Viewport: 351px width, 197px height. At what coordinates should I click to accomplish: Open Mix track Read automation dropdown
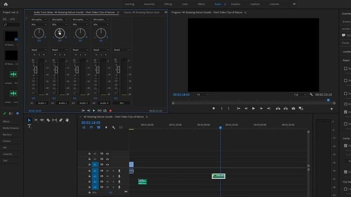(122, 50)
